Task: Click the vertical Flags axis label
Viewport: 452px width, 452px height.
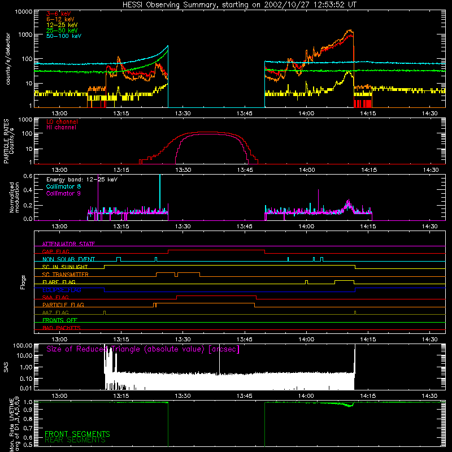Action: [x=23, y=282]
